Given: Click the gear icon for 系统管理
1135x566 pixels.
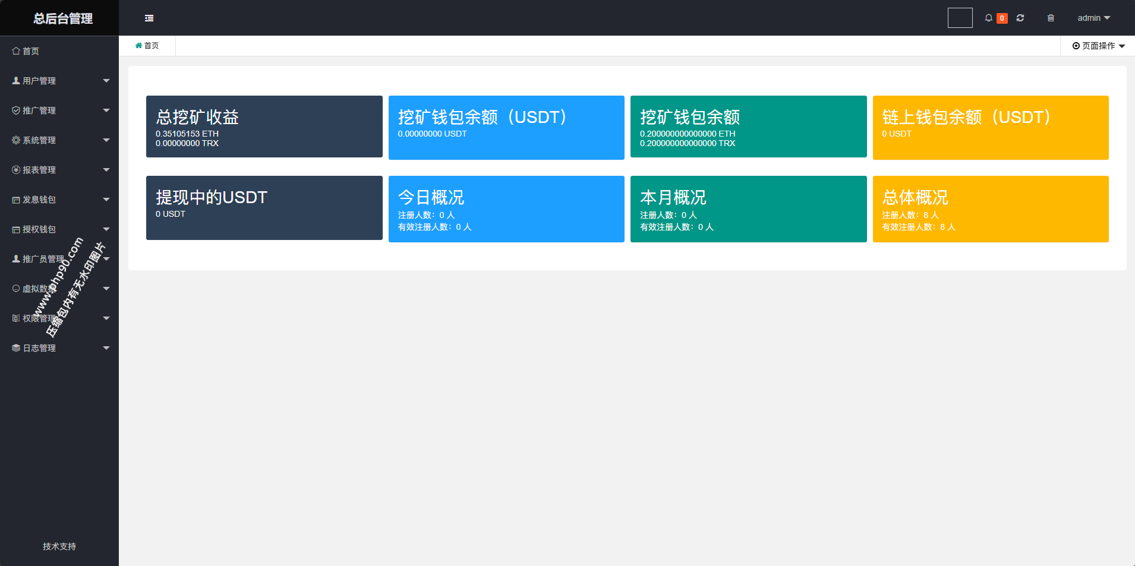Looking at the screenshot, I should tap(16, 140).
